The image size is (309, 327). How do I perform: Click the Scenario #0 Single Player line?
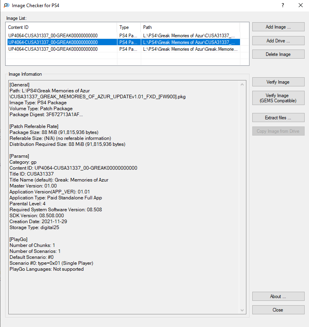[51, 263]
